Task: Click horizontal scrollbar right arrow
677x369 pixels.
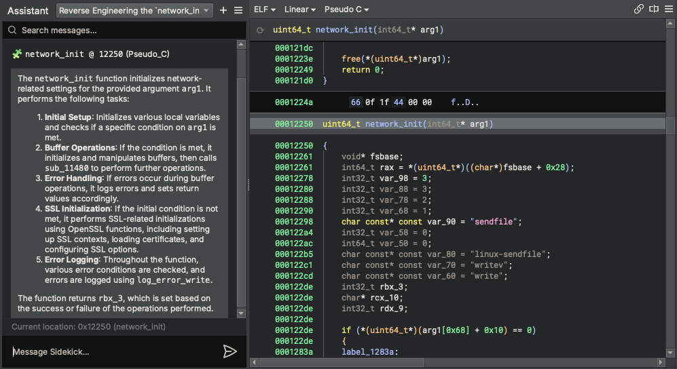Action: 661,362
